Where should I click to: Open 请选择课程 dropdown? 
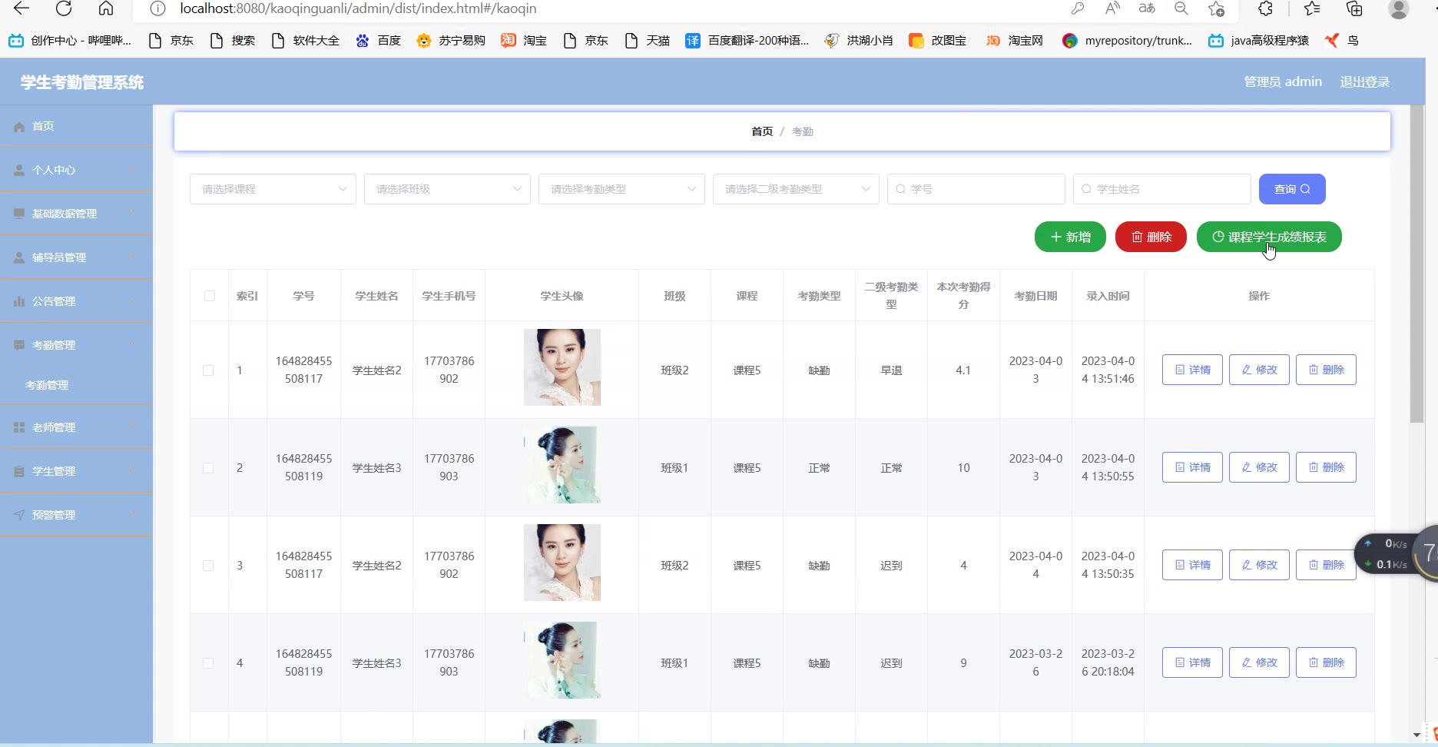(x=273, y=189)
